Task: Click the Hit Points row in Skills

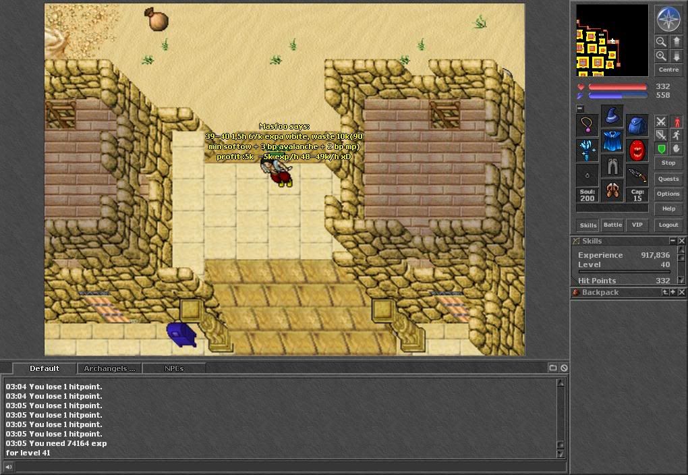Action: [624, 281]
